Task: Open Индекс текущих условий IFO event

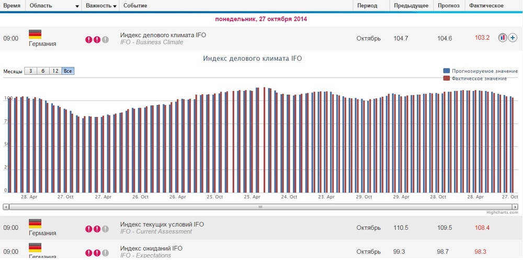Action: tap(162, 224)
